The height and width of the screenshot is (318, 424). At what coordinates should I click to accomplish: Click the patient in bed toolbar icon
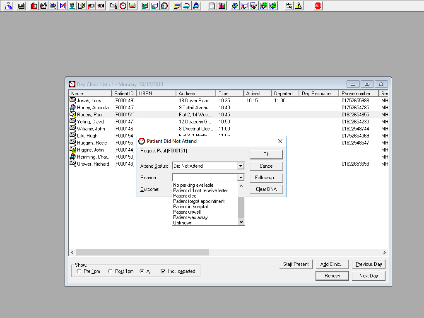pos(196,6)
